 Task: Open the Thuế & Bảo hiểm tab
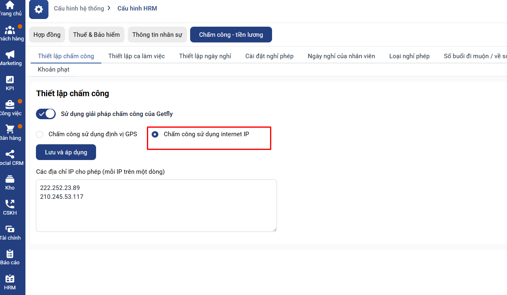pyautogui.click(x=96, y=35)
